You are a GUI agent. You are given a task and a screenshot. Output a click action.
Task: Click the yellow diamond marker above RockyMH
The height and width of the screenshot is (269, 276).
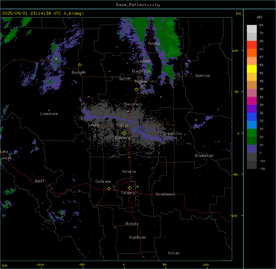(x=80, y=65)
